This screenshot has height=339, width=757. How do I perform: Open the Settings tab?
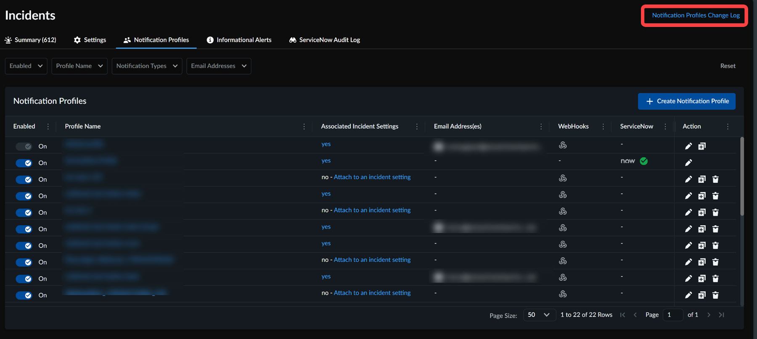point(90,40)
